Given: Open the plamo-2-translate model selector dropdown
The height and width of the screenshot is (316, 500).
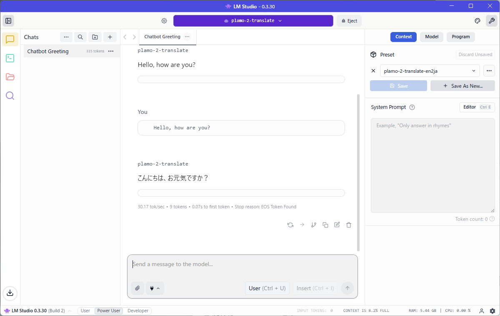Looking at the screenshot, I should coord(253,21).
